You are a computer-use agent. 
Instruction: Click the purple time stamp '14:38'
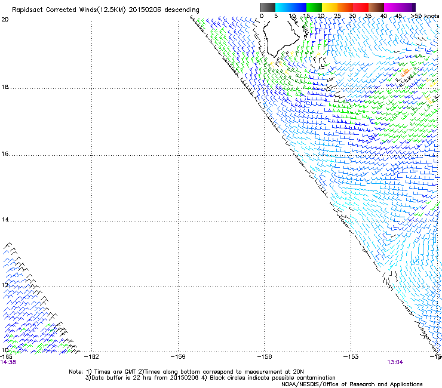click(8, 362)
